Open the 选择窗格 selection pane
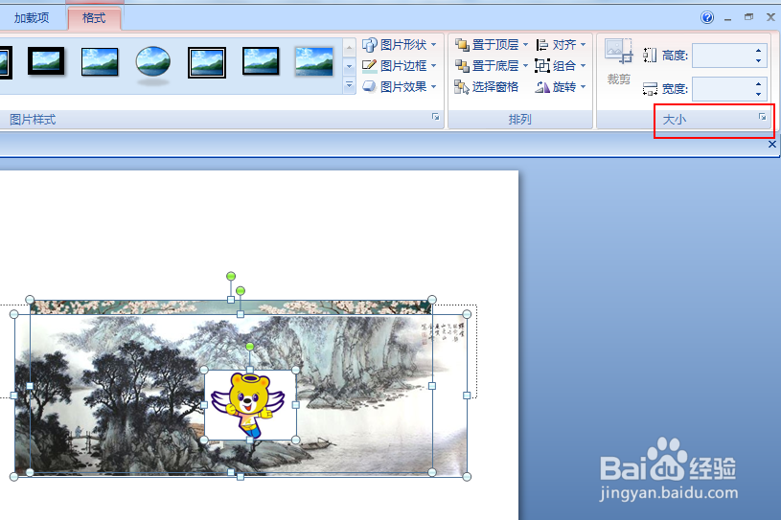 click(x=487, y=87)
